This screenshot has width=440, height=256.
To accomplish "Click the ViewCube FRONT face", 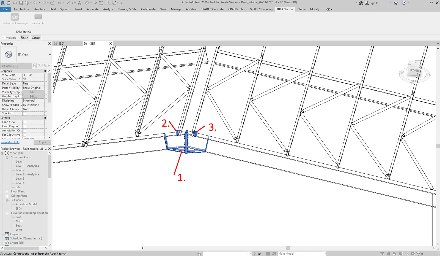I will (x=414, y=71).
